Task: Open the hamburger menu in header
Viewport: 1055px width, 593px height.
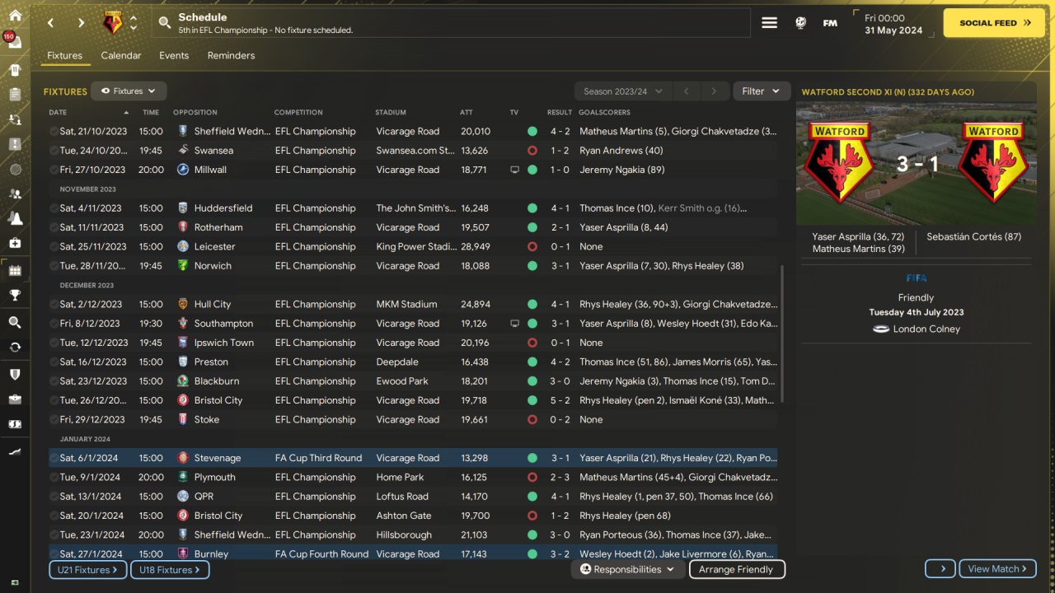Action: coord(769,23)
